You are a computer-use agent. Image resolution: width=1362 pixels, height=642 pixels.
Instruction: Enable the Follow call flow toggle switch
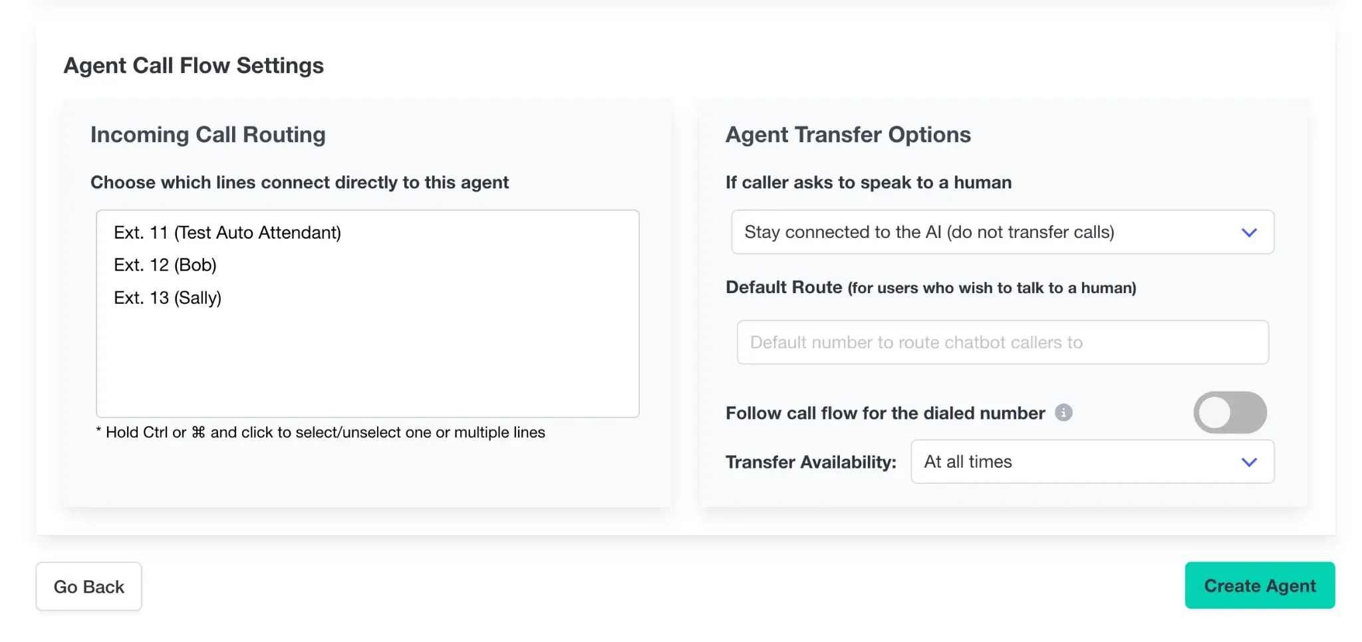tap(1230, 412)
